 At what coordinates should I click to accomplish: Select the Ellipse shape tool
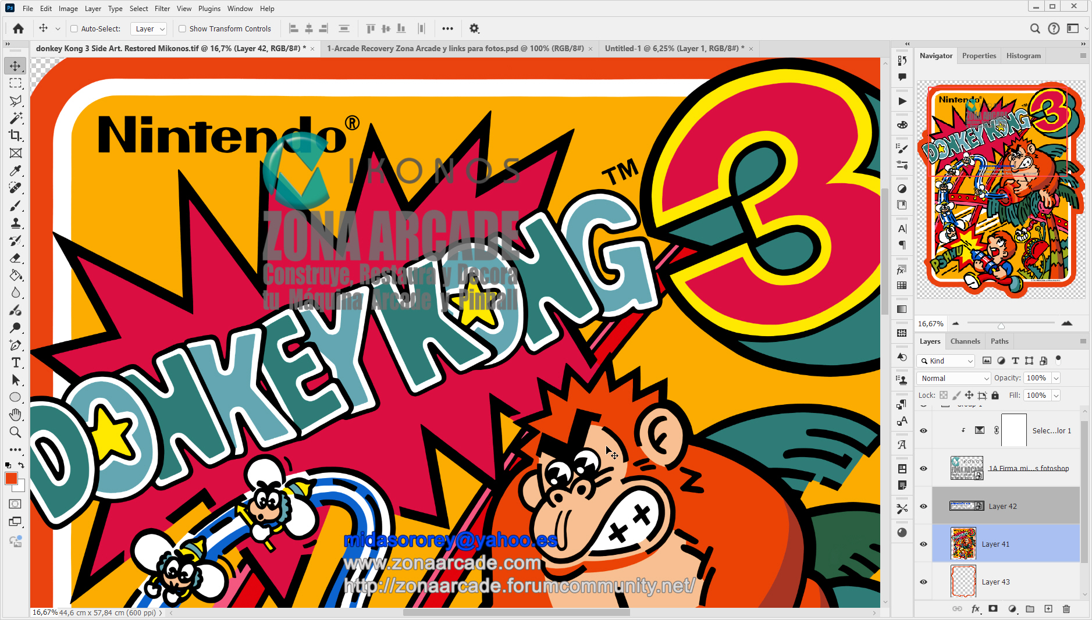click(16, 397)
